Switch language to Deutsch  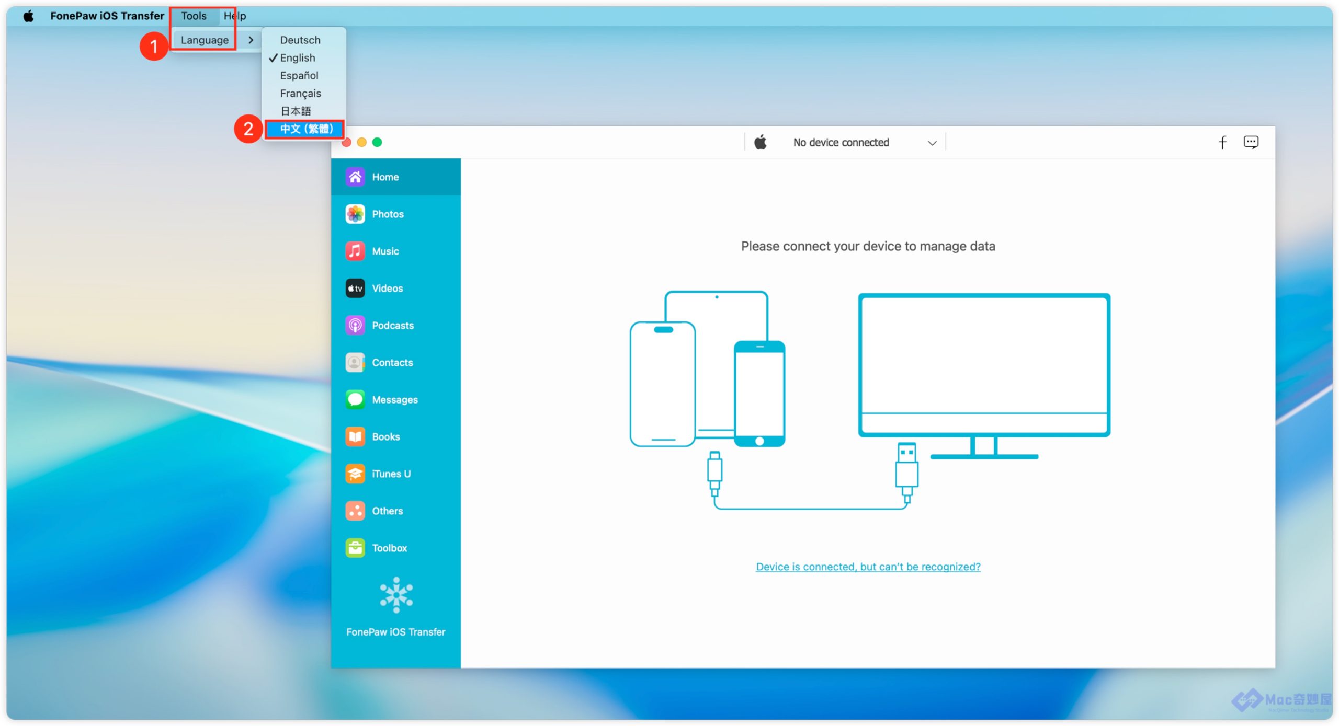click(300, 40)
